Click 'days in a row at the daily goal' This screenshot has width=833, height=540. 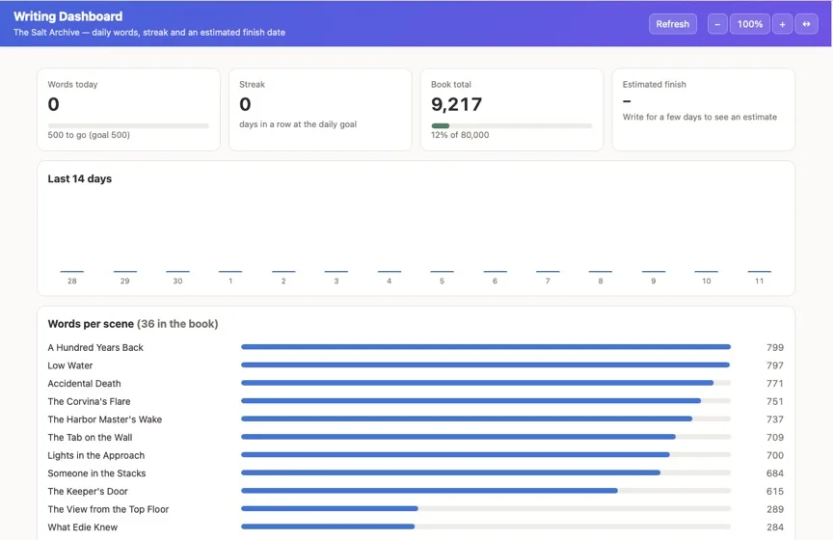coord(298,124)
